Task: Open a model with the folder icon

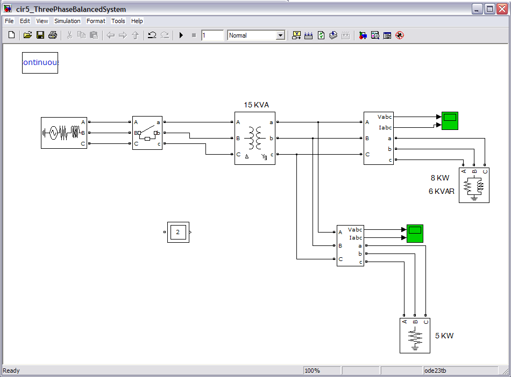Action: coord(27,35)
